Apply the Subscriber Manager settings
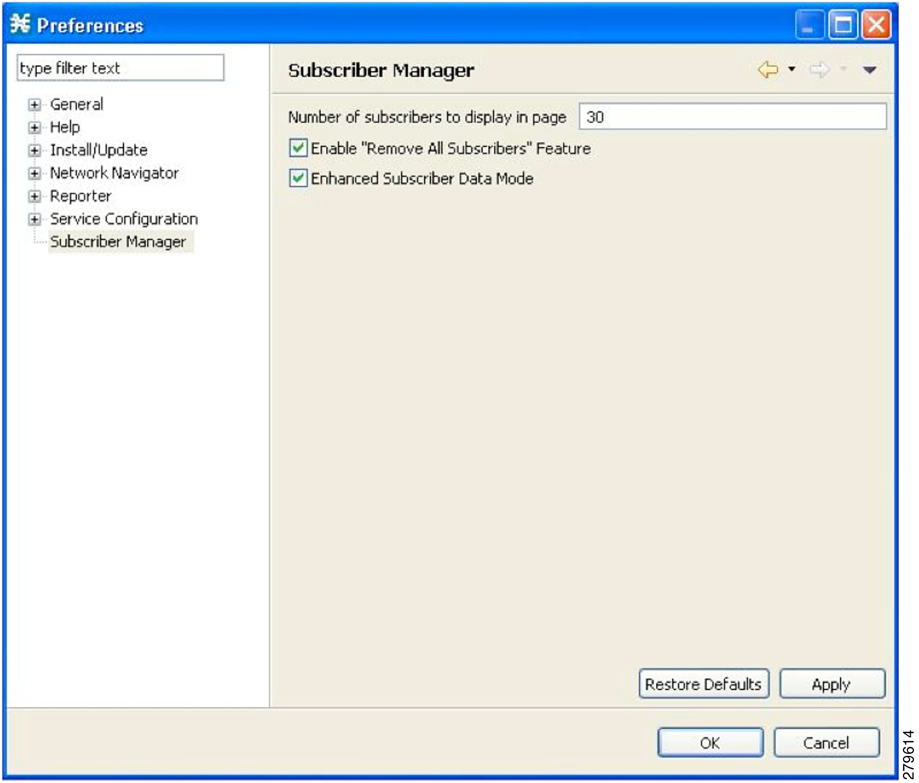Viewport: 919px width, 783px height. tap(832, 684)
